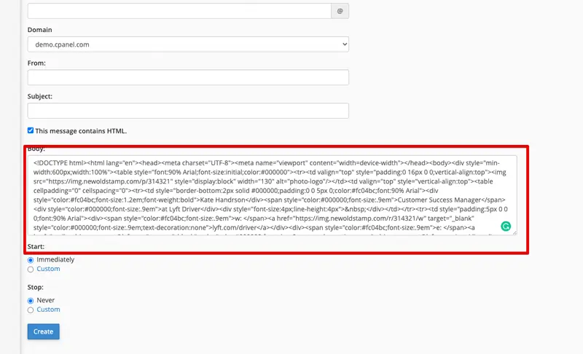Viewport: 583px width, 354px height.
Task: Click the @ symbol beside email field
Action: (x=340, y=11)
